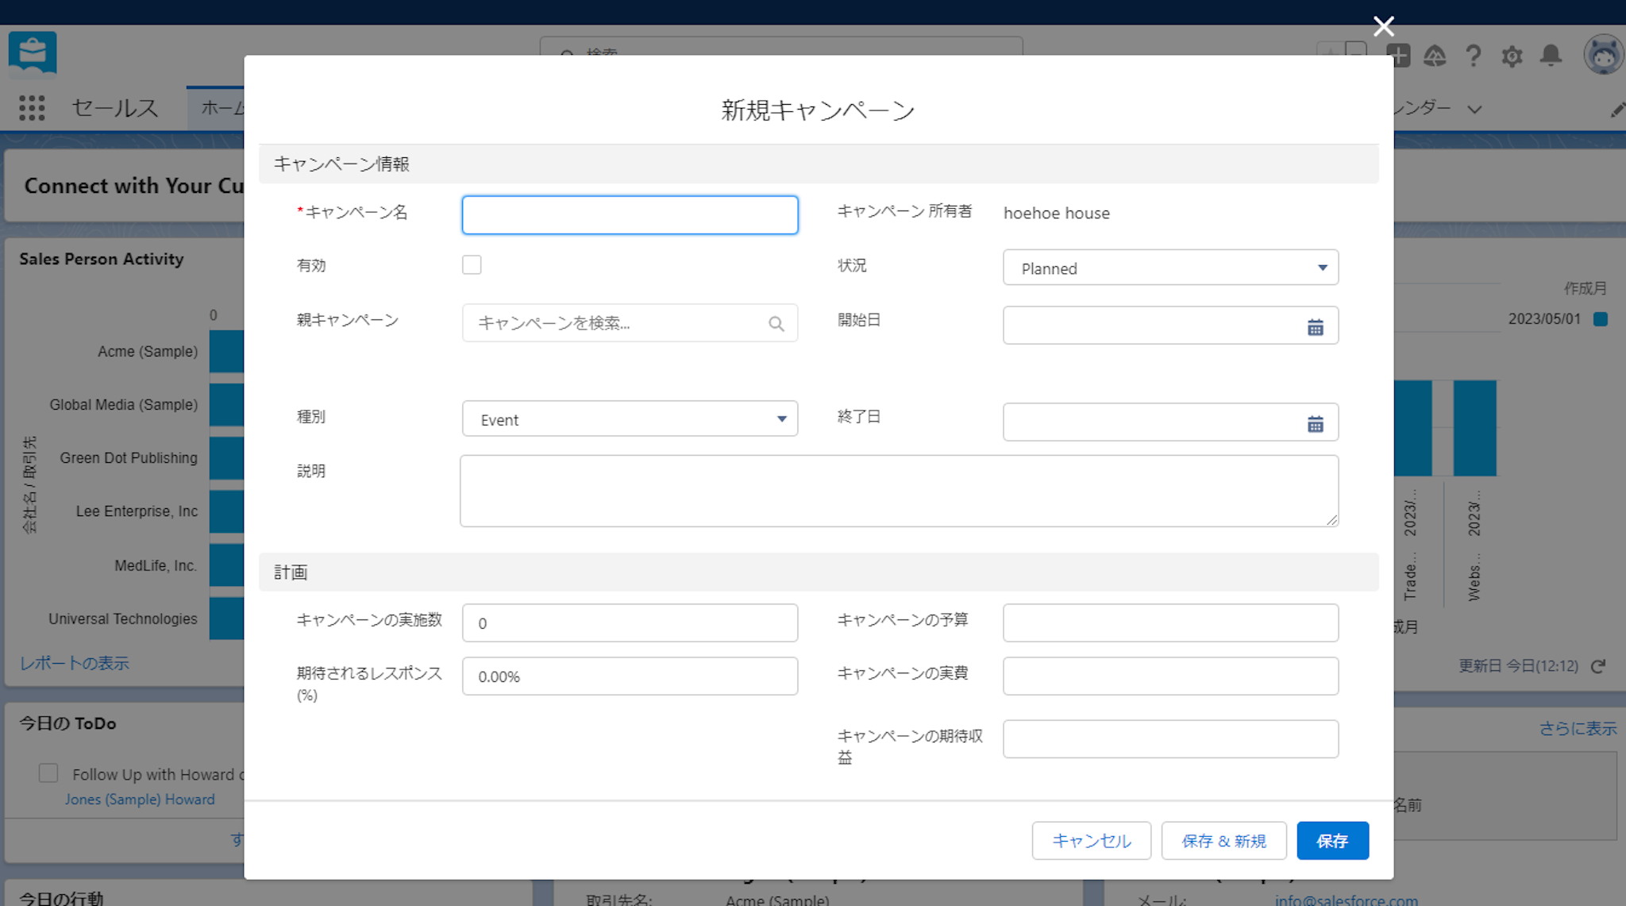Image resolution: width=1626 pixels, height=906 pixels.
Task: Expand the 状況 dropdown showing Planned
Action: [x=1170, y=268]
